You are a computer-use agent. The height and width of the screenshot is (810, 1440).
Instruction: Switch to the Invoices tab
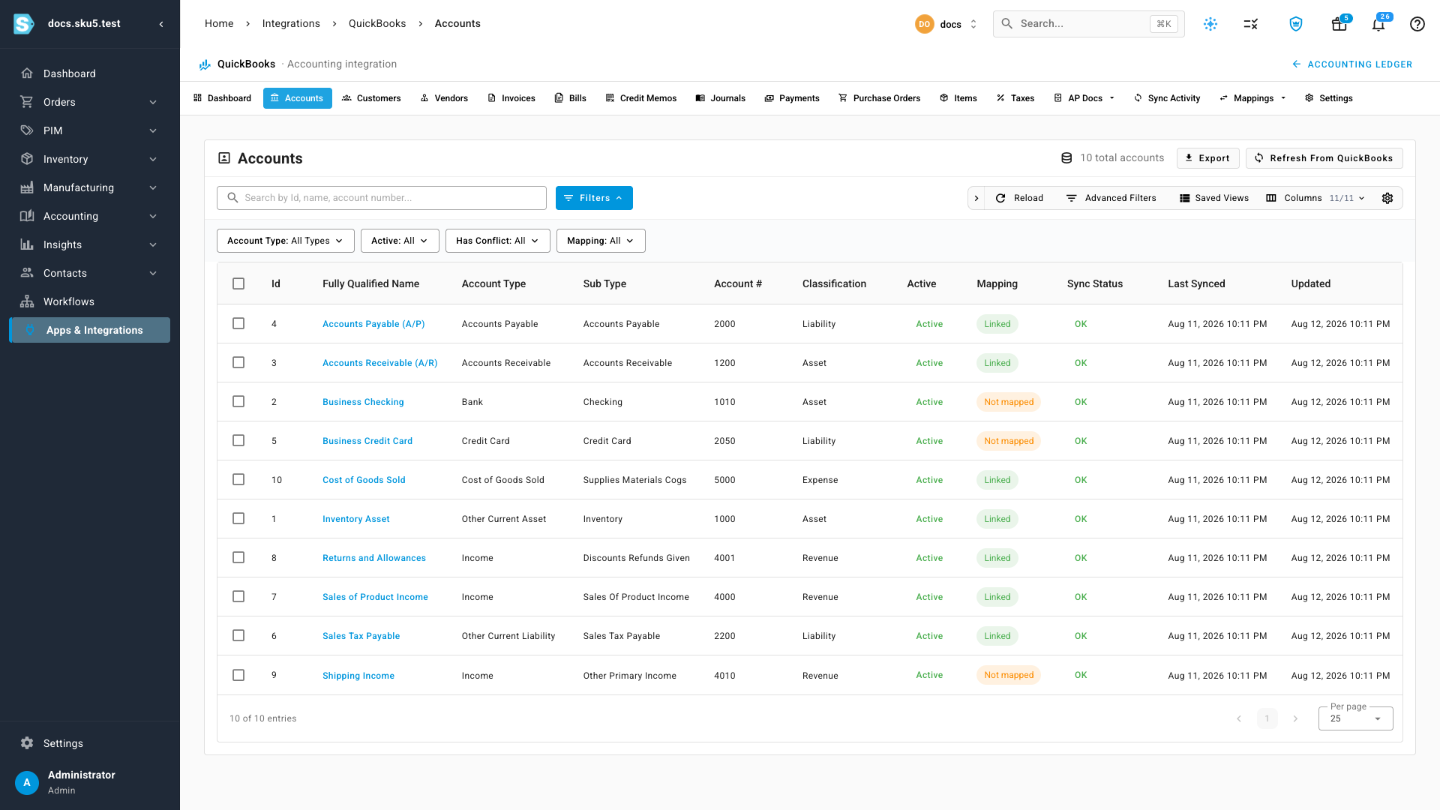point(511,98)
